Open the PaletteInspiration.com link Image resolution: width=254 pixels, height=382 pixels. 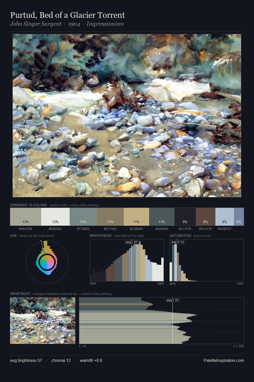tap(224, 360)
